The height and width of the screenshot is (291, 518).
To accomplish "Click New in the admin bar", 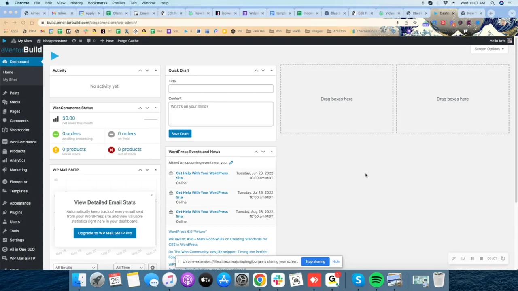I will (107, 41).
